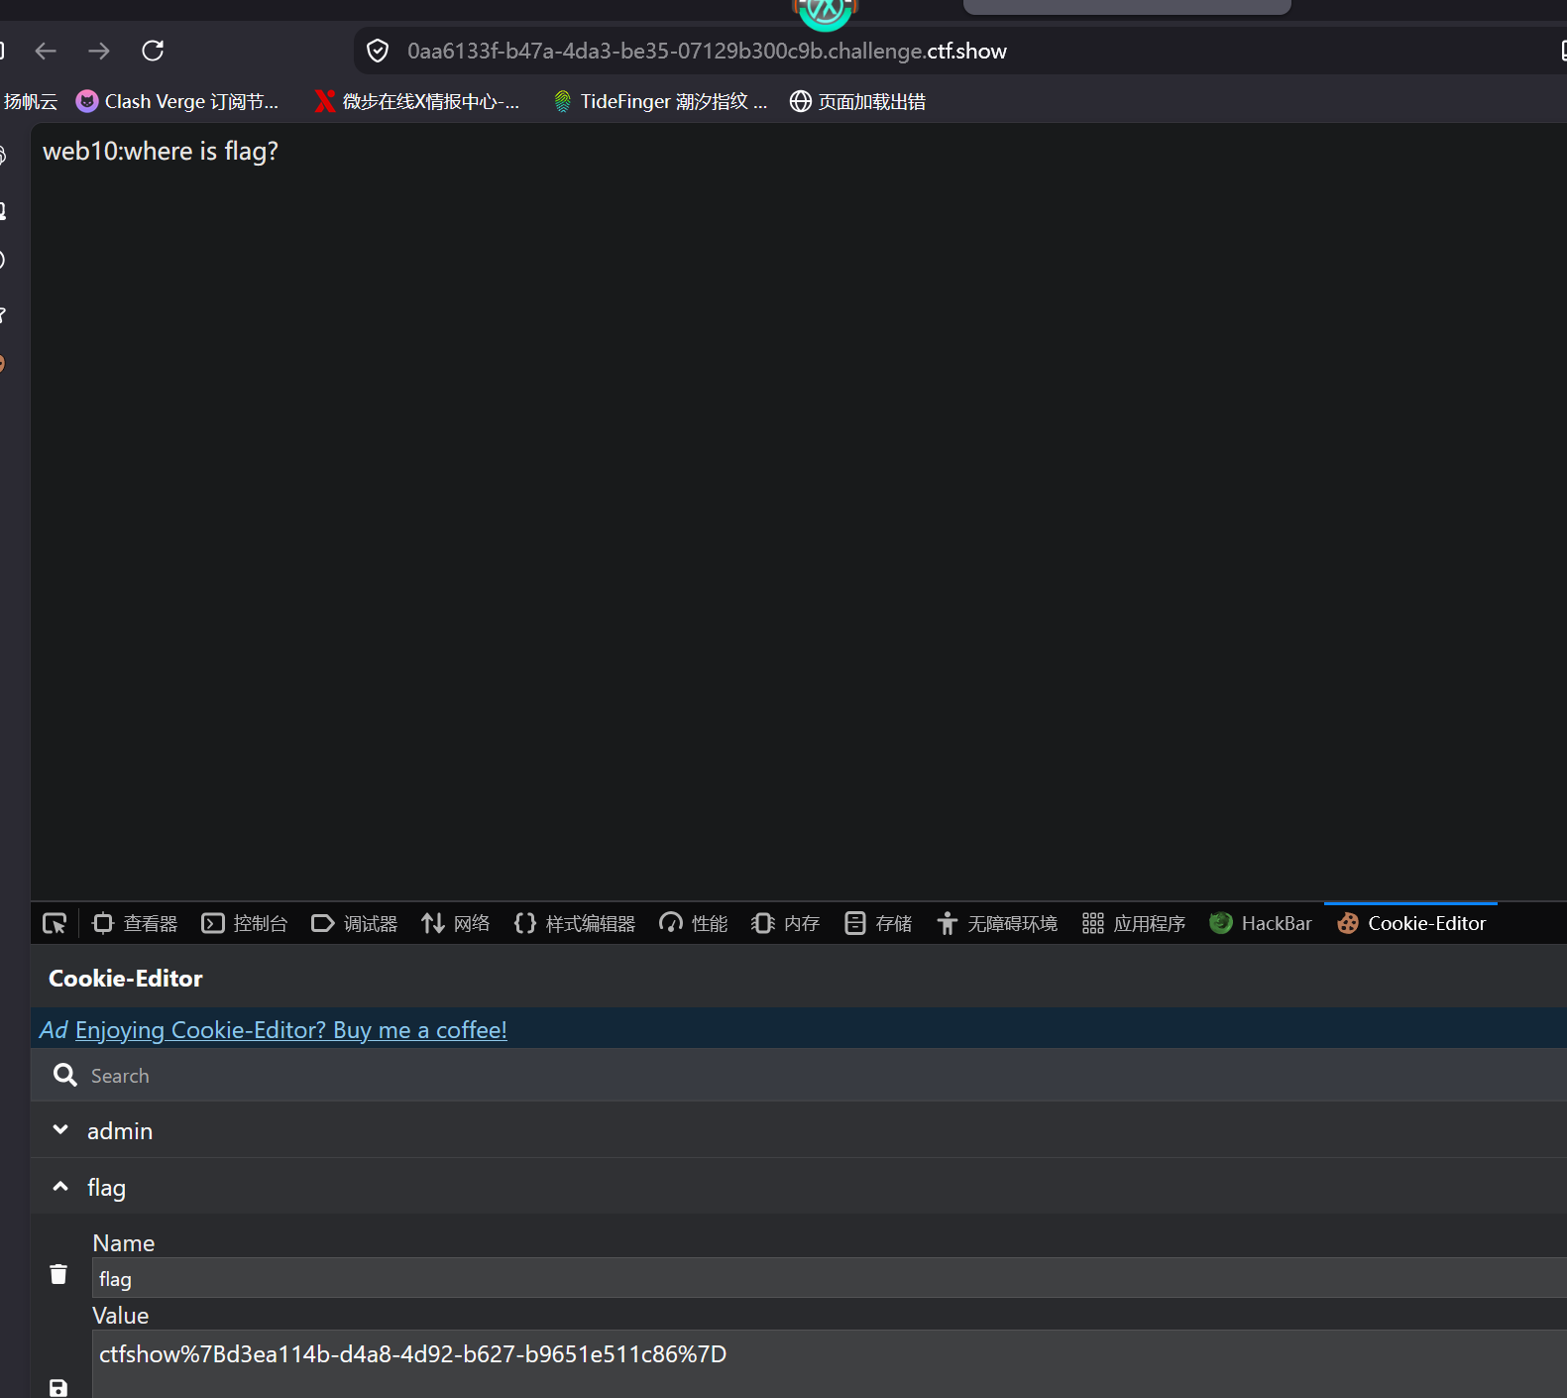Open the 存储 storage tab
The image size is (1567, 1398).
tap(878, 924)
